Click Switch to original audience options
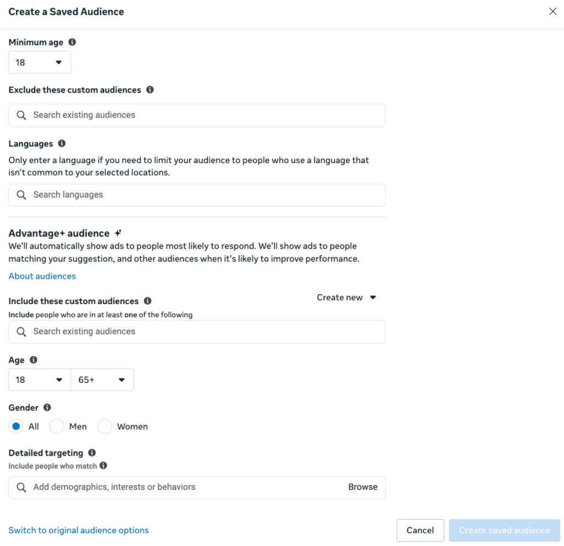The width and height of the screenshot is (564, 546). click(x=78, y=530)
